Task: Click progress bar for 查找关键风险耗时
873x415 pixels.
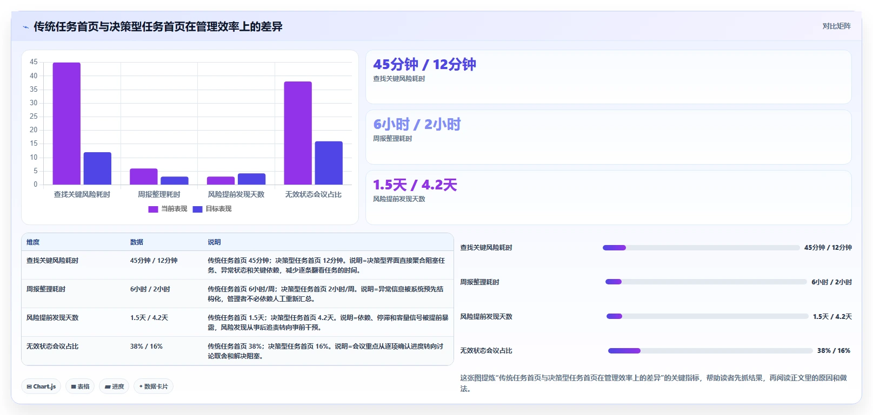Action: tap(701, 248)
